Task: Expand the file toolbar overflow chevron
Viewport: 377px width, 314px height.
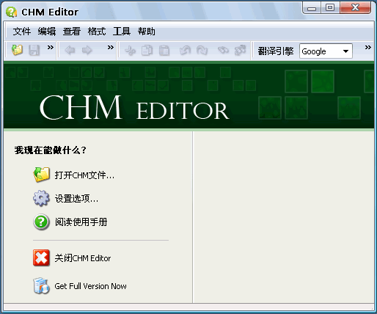Action: [x=51, y=48]
